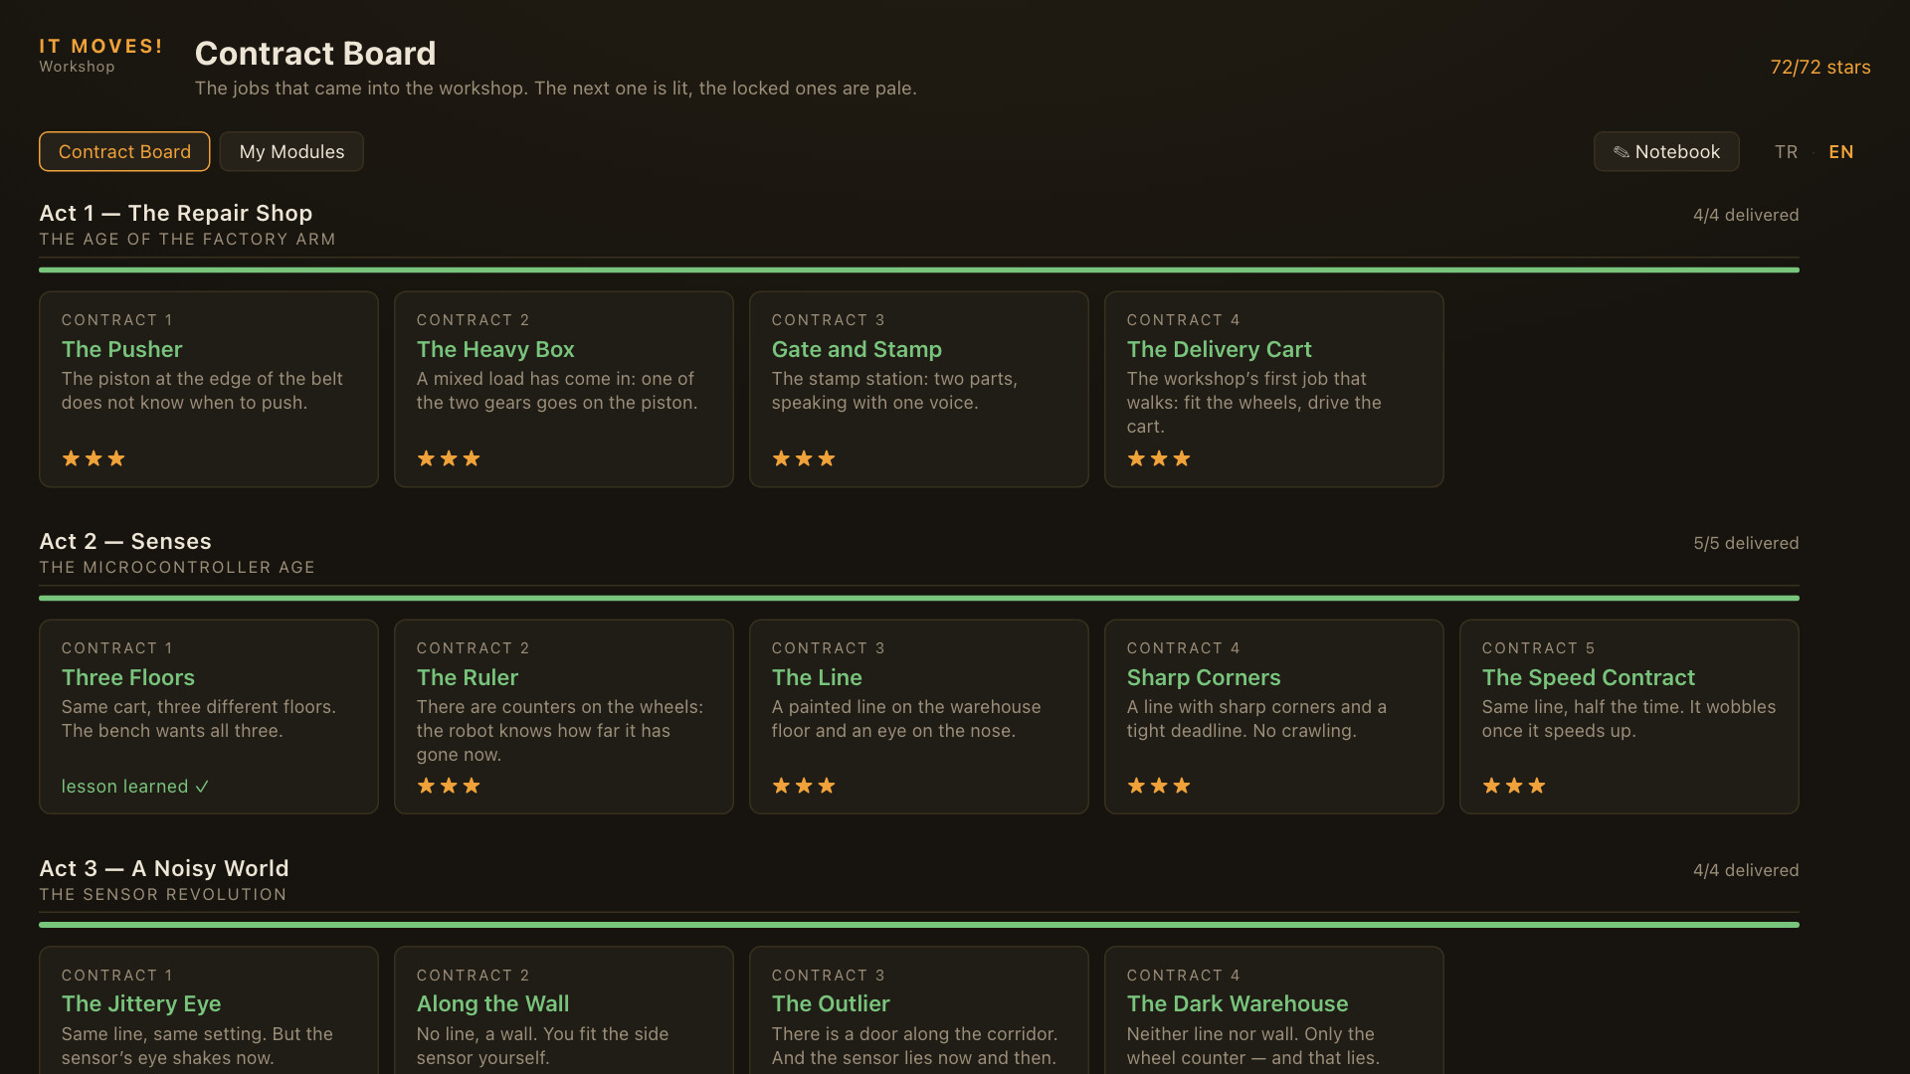Viewport: 1910px width, 1074px height.
Task: Click the stars on The Delivery Cart
Action: (1159, 458)
